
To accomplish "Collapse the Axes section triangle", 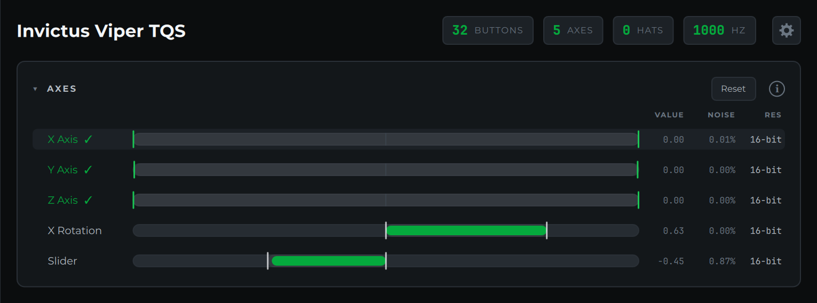I will tap(35, 89).
